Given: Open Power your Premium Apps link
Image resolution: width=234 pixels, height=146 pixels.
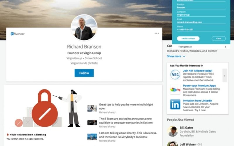Looking at the screenshot, I should tap(199, 86).
